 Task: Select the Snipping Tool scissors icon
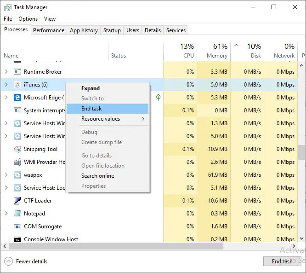coord(17,149)
